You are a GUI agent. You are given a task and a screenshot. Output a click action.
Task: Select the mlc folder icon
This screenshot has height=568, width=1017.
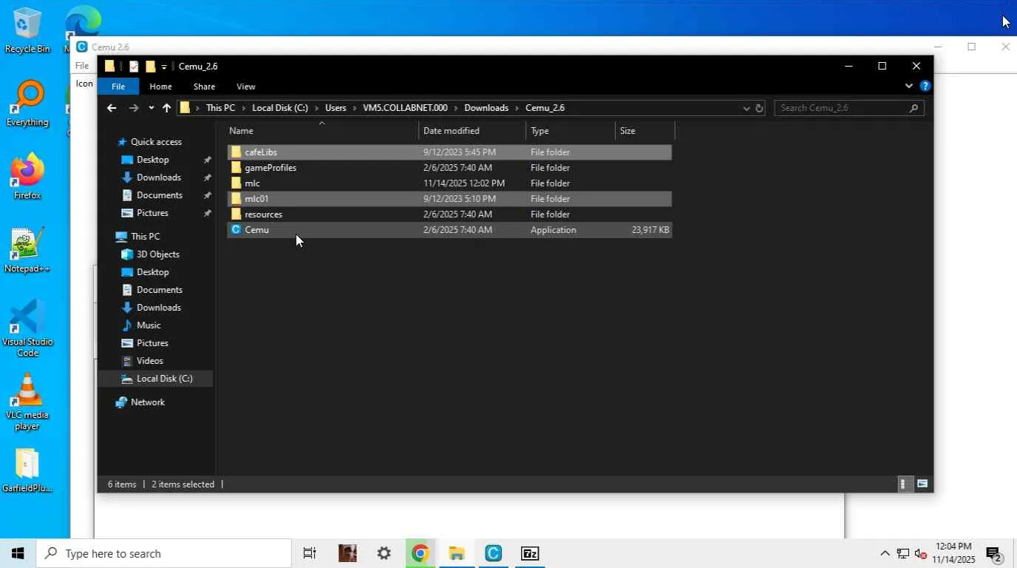point(236,183)
